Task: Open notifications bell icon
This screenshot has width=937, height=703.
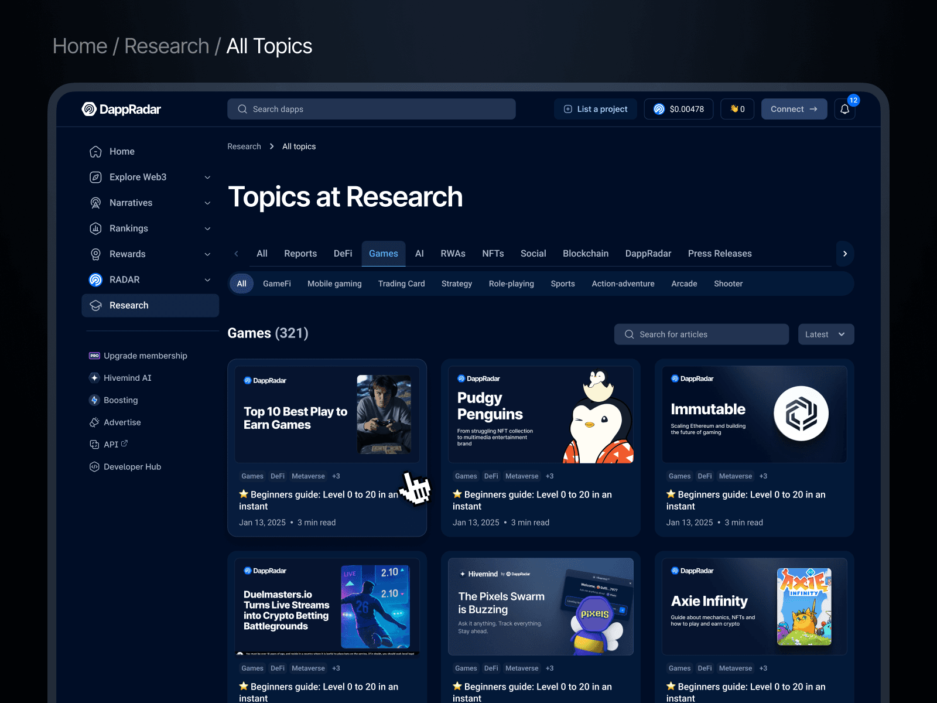Action: coord(844,109)
